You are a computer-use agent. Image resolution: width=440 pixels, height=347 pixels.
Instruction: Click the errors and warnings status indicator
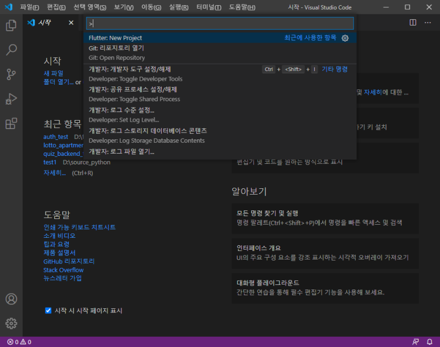click(19, 342)
